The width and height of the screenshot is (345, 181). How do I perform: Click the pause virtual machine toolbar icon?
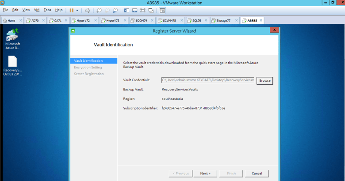[71, 10]
